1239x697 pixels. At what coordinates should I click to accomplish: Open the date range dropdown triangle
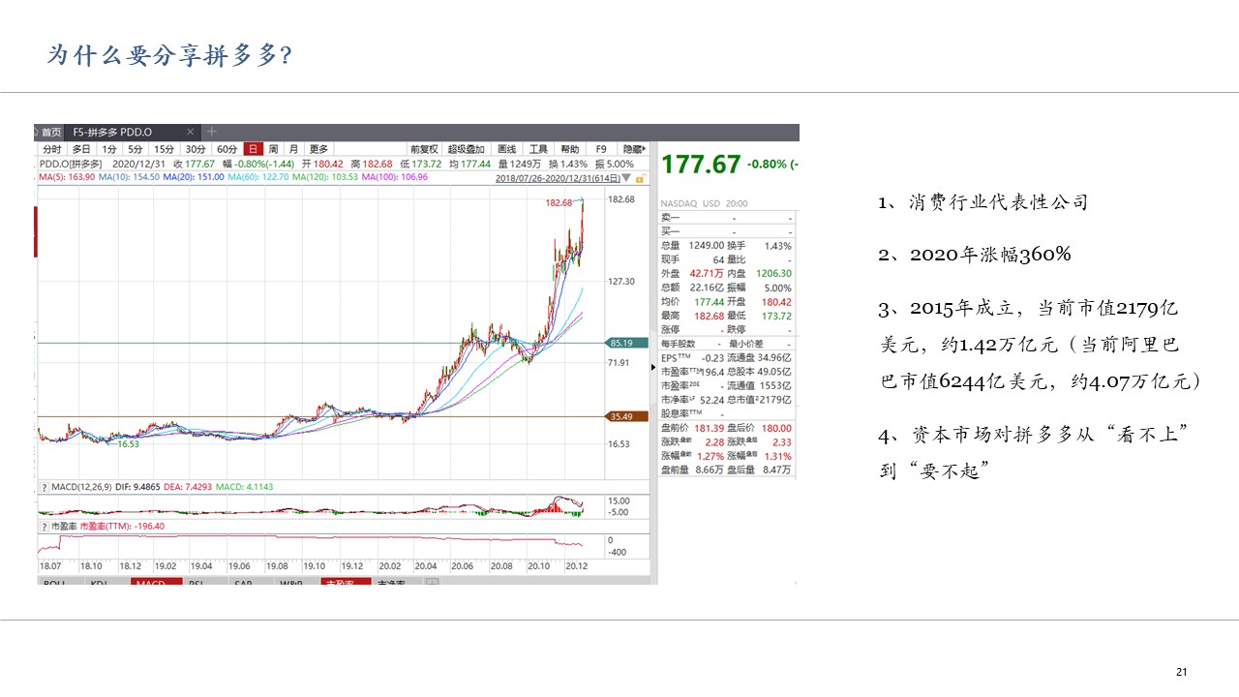tap(626, 178)
